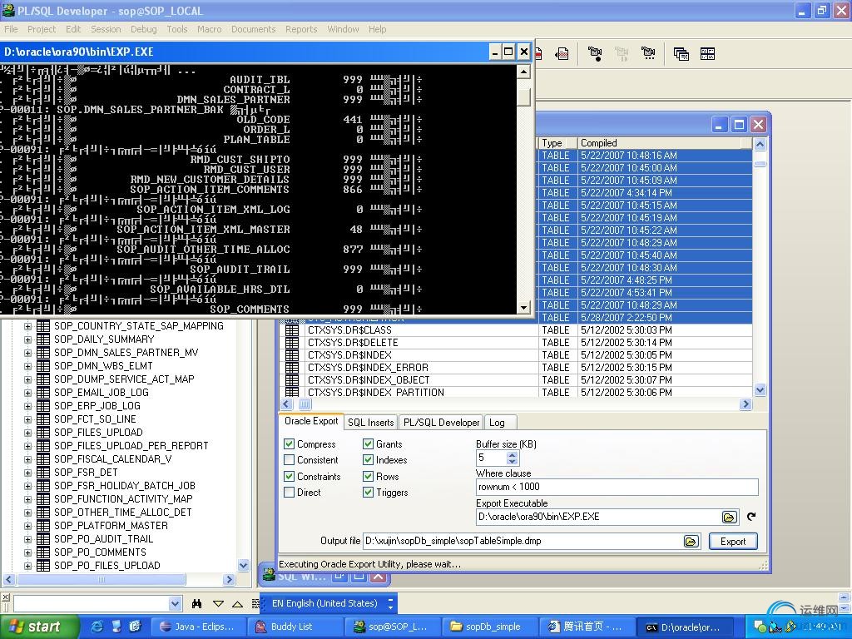This screenshot has height=639, width=852.
Task: Click the PL/SQL Developer app icon in title bar
Action: tap(8, 10)
